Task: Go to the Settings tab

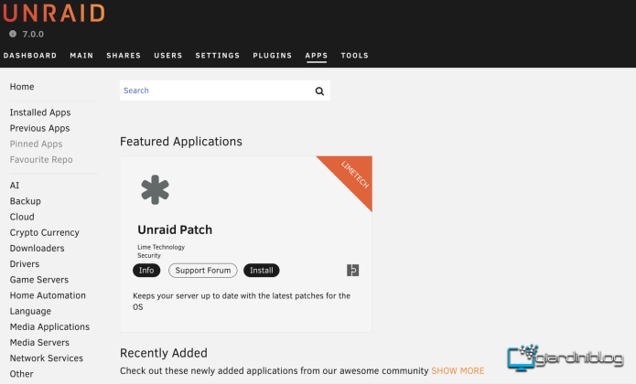Action: point(218,56)
